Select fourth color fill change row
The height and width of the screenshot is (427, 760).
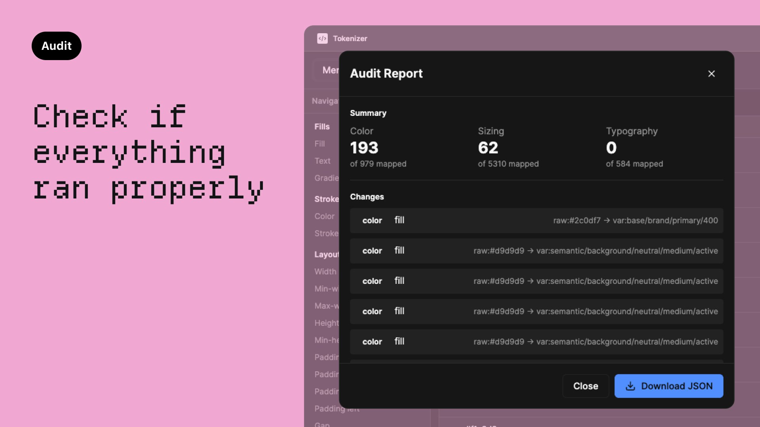(536, 311)
